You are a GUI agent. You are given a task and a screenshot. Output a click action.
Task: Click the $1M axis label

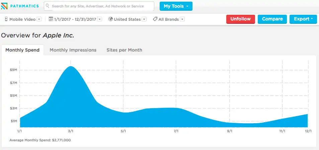pyautogui.click(x=13, y=121)
